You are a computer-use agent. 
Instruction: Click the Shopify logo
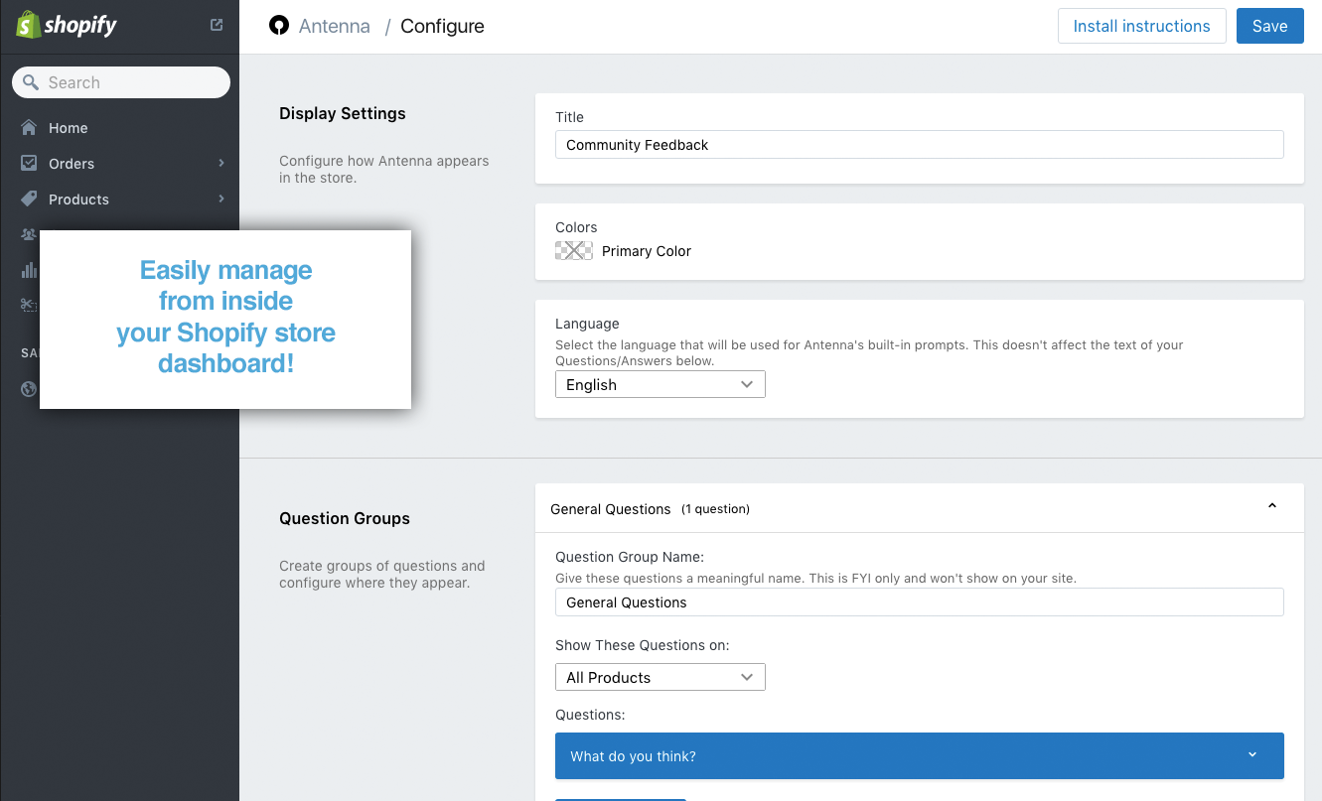tap(68, 26)
